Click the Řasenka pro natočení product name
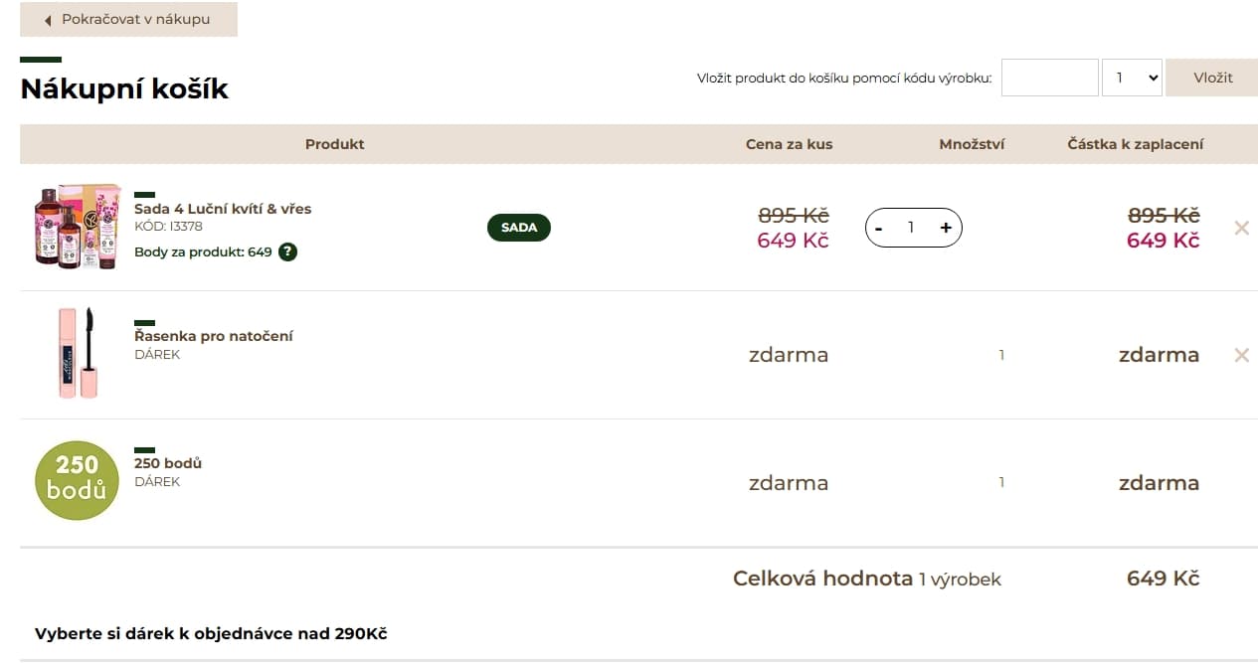Image resolution: width=1258 pixels, height=669 pixels. tap(214, 336)
